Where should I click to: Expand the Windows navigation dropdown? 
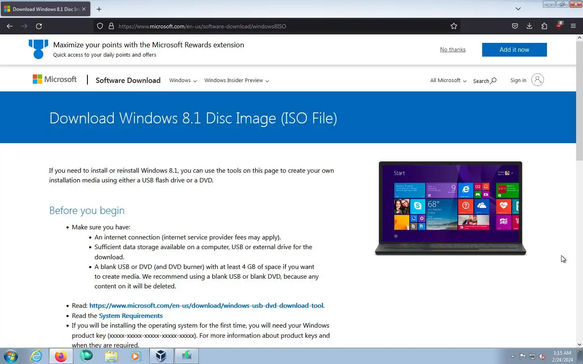coord(183,80)
